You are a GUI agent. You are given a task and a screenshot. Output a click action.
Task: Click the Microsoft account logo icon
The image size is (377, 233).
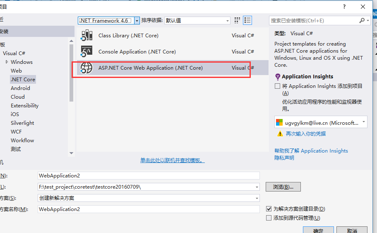280,123
